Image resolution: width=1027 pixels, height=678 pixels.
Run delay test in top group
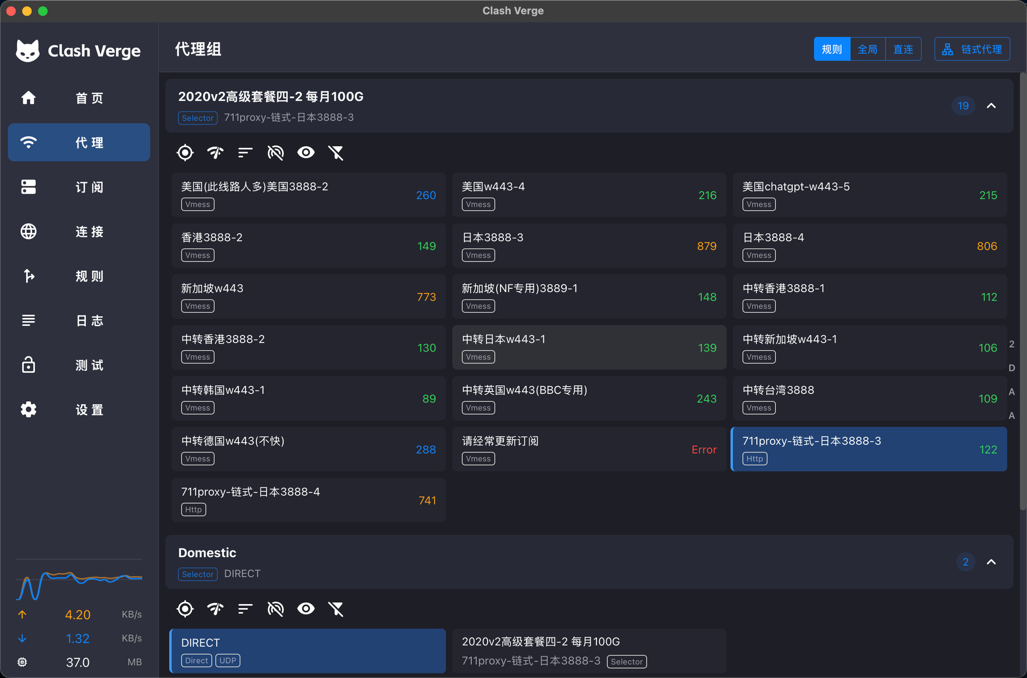215,153
